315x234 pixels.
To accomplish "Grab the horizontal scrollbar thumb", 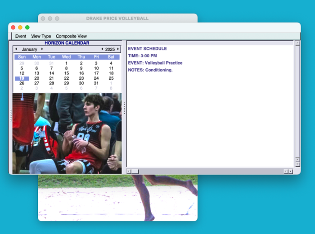I will pyautogui.click(x=135, y=171).
